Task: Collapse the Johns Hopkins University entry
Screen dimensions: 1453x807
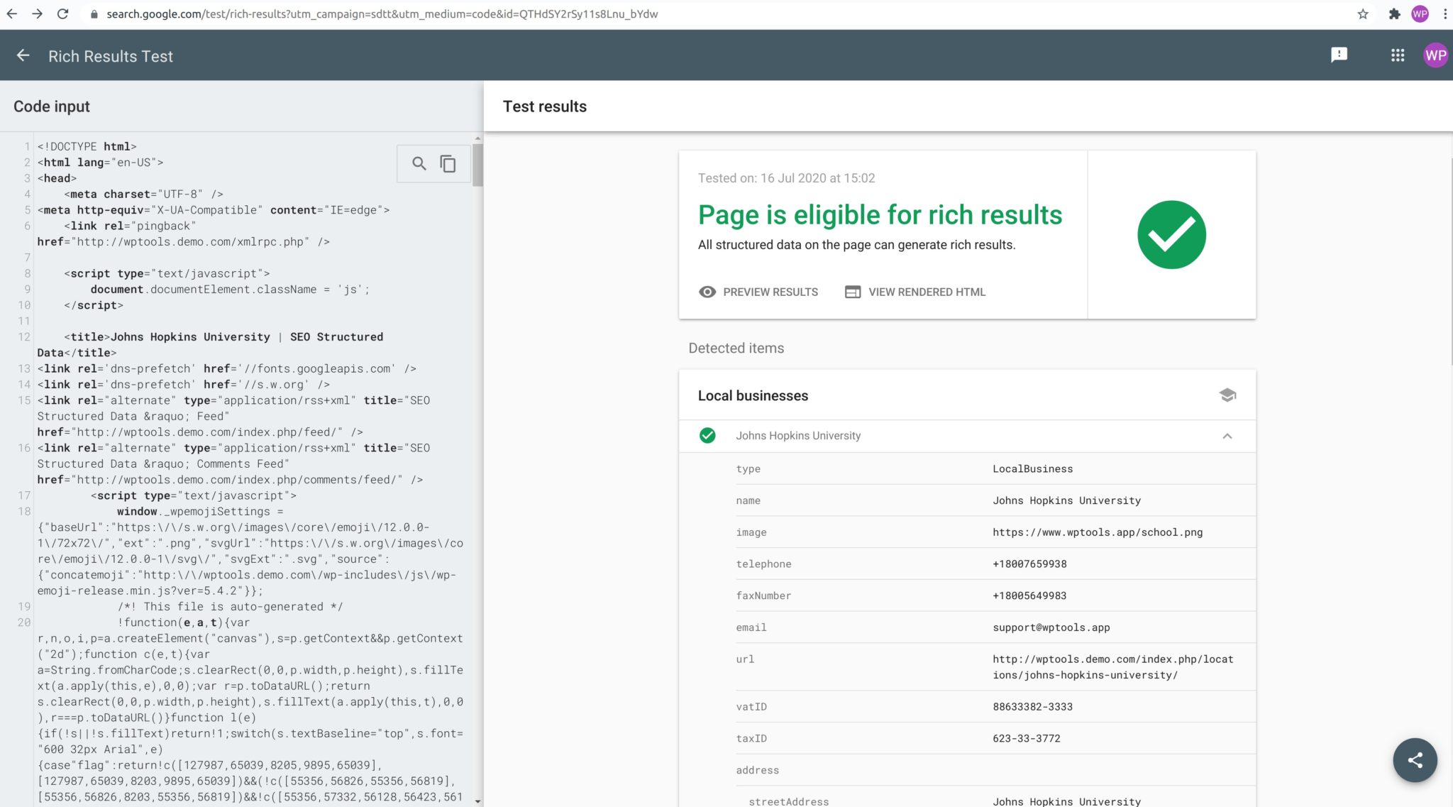Action: (1227, 436)
